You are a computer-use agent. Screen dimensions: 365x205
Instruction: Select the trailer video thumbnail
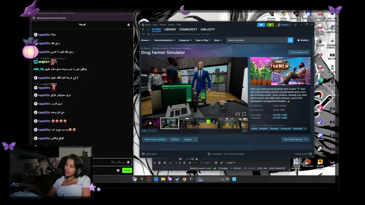(151, 123)
